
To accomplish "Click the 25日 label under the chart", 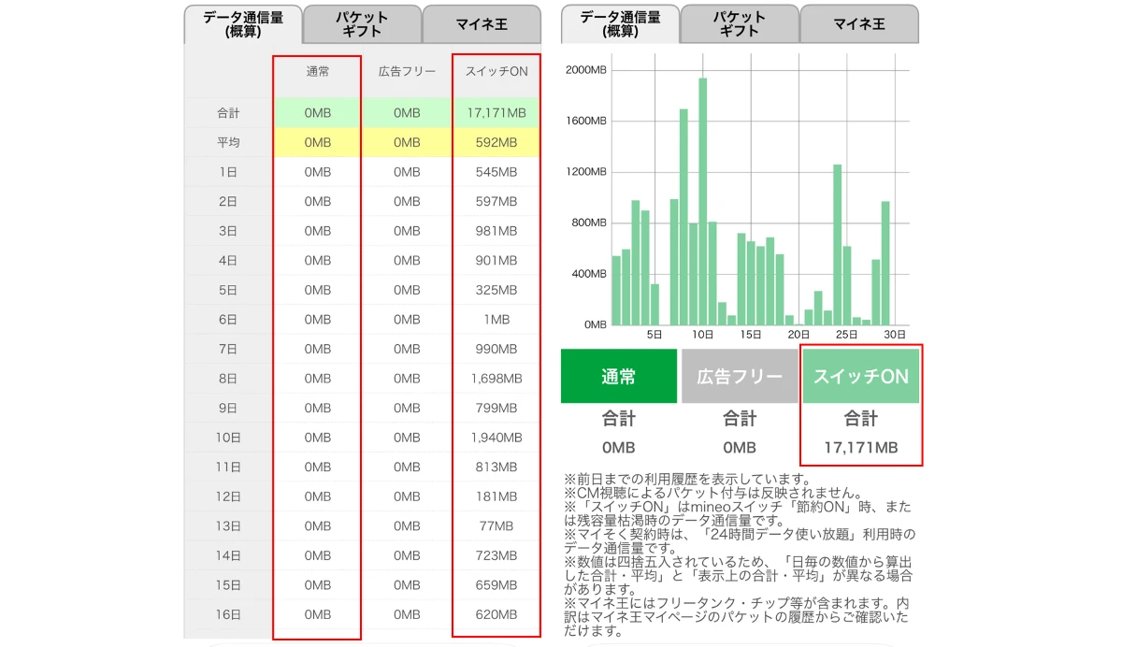I will point(846,335).
